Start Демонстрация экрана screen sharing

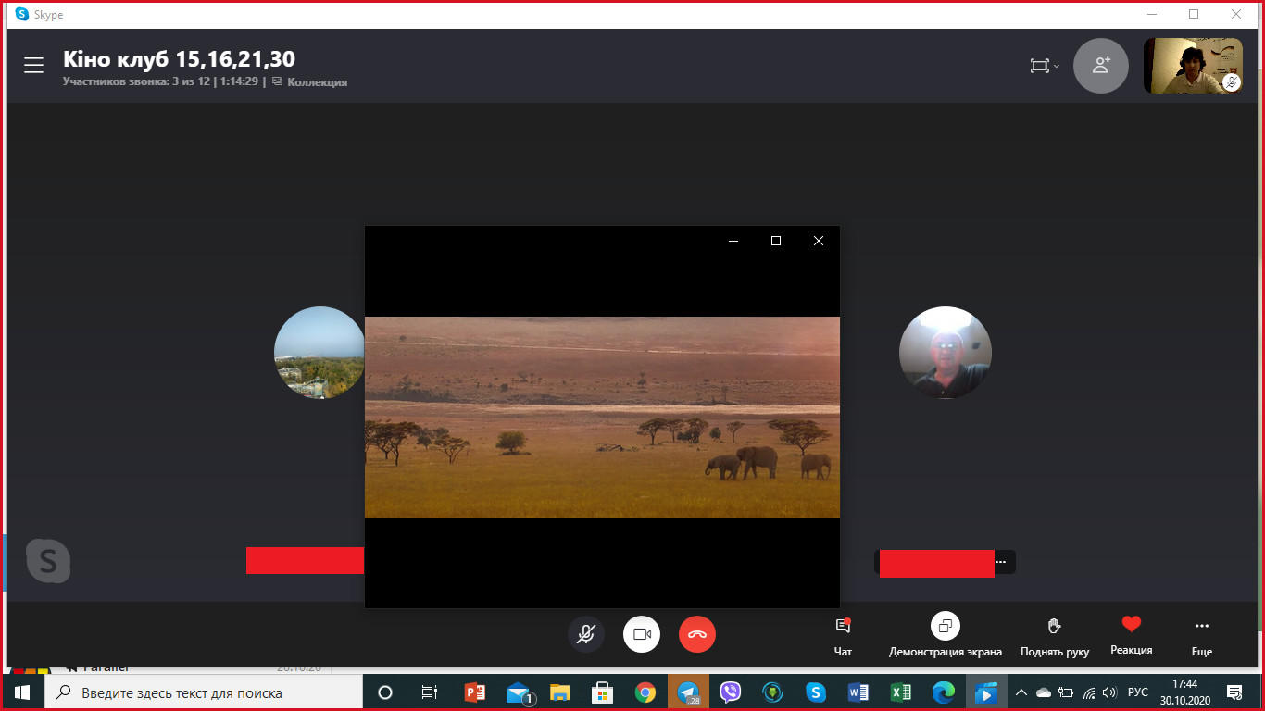click(946, 635)
